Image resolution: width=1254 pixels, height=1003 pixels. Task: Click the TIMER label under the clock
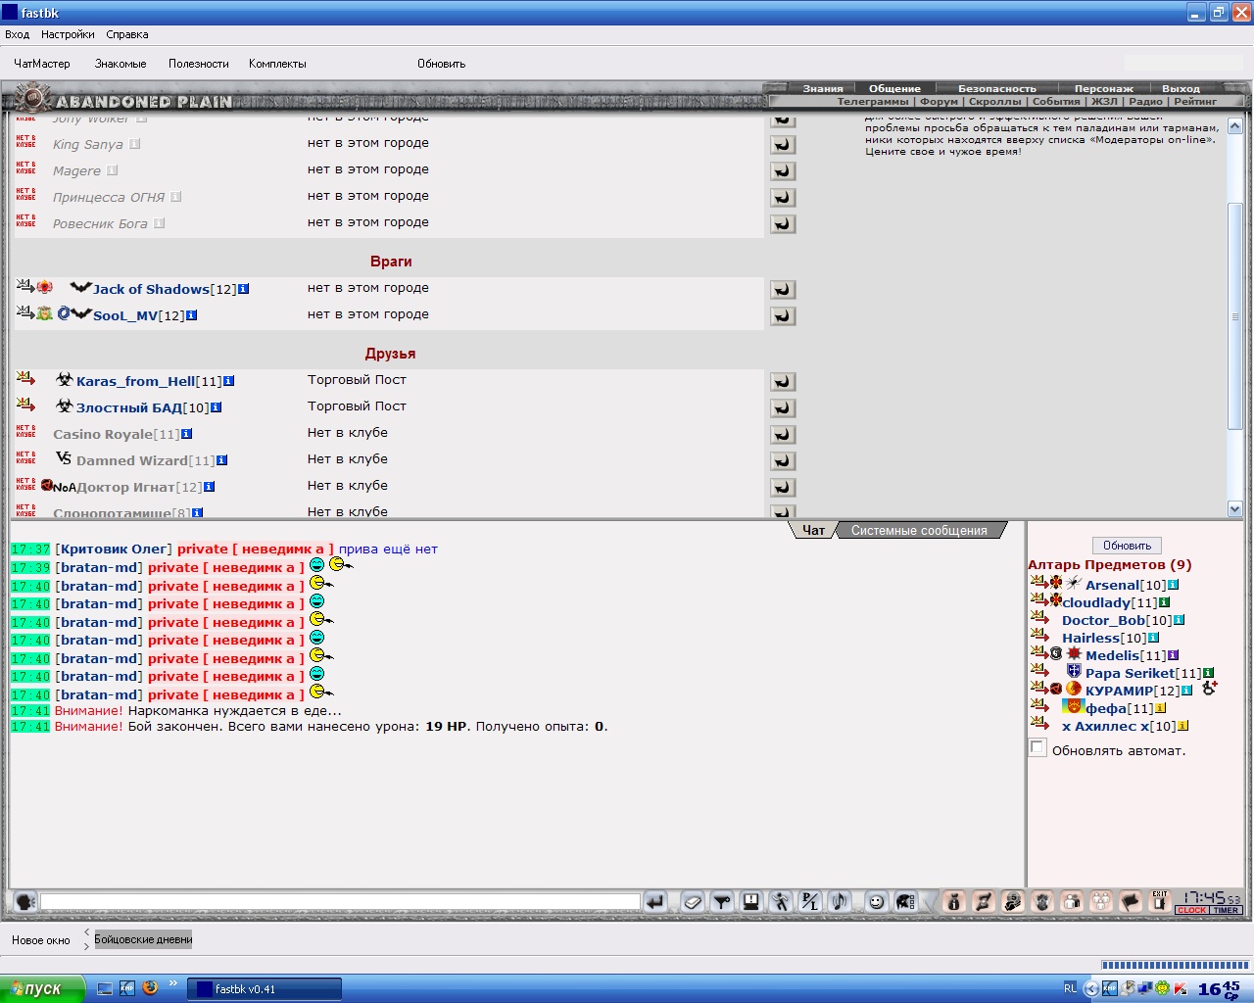pyautogui.click(x=1226, y=910)
